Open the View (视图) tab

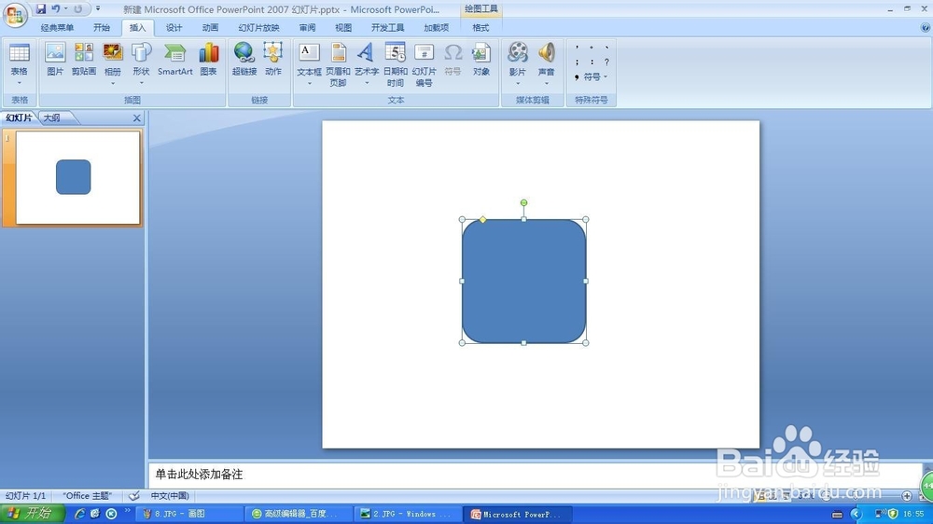click(343, 28)
